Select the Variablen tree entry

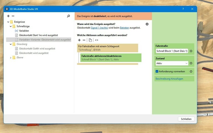(24, 31)
